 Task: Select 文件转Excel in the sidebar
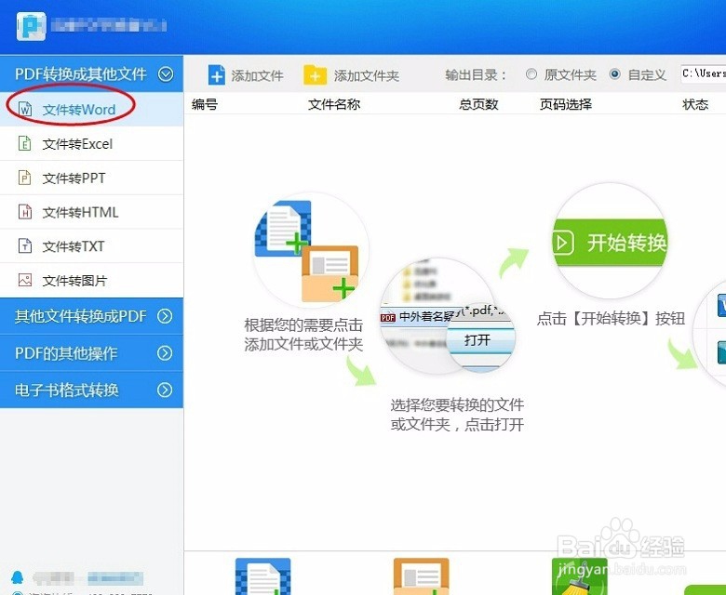(x=91, y=144)
